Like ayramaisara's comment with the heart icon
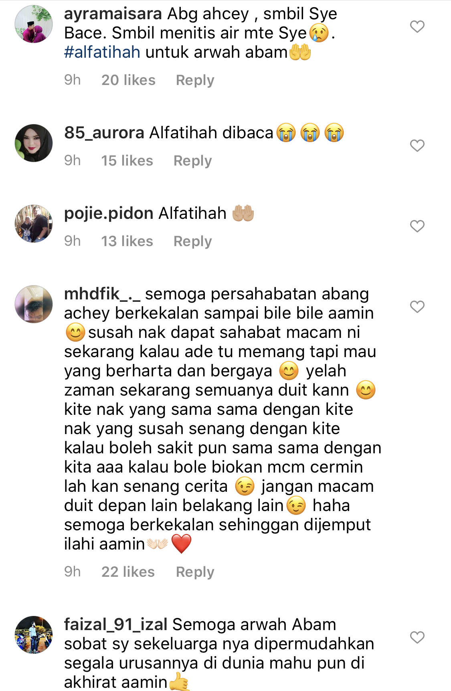The height and width of the screenshot is (691, 451). (x=417, y=26)
